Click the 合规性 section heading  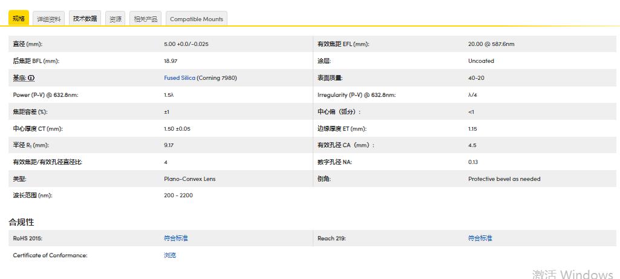[x=21, y=222]
